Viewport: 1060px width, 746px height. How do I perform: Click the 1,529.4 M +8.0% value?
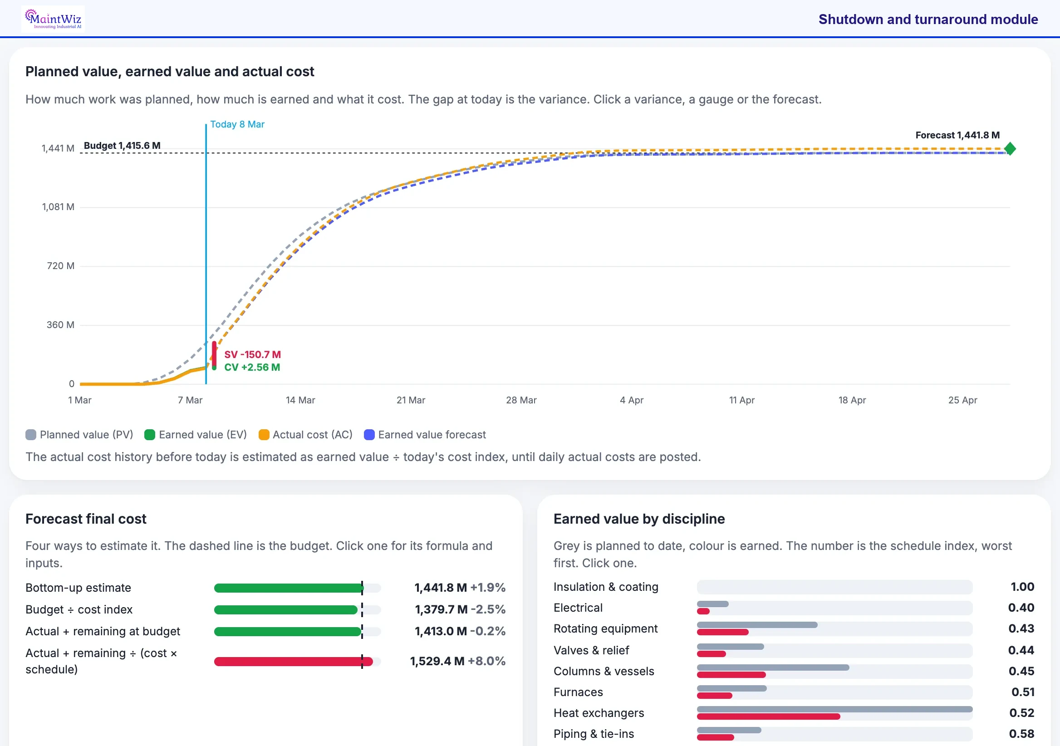457,661
